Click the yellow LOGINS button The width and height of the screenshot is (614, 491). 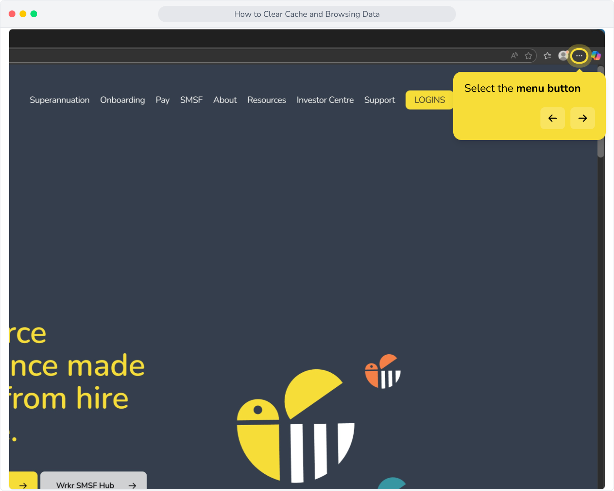point(430,100)
